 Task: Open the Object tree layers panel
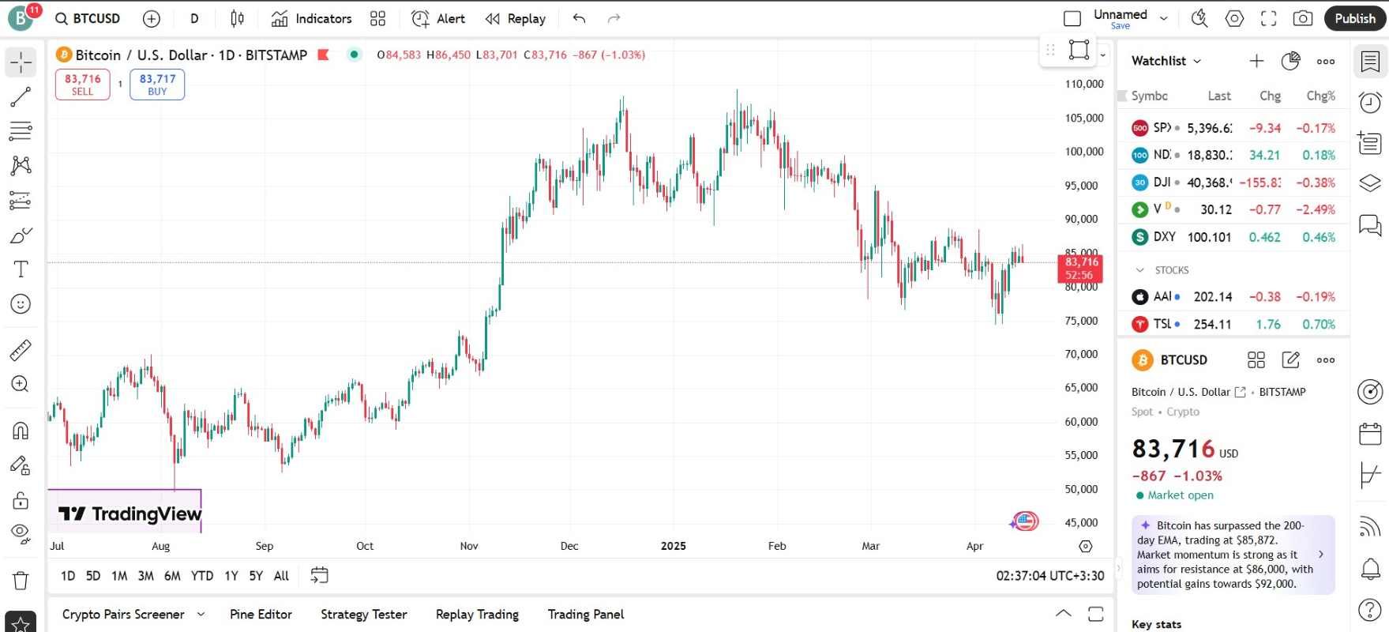1370,183
